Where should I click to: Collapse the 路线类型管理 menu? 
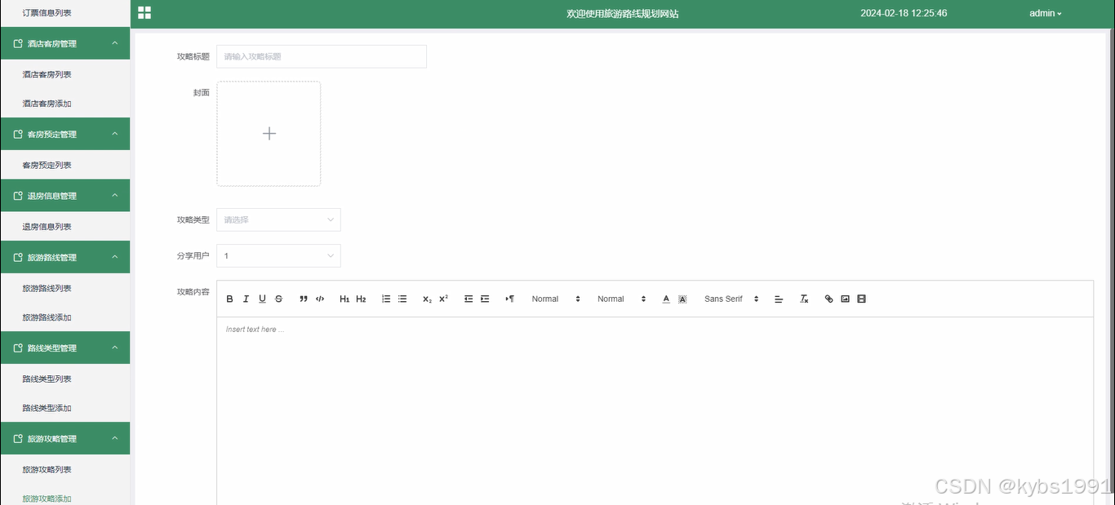(x=64, y=348)
